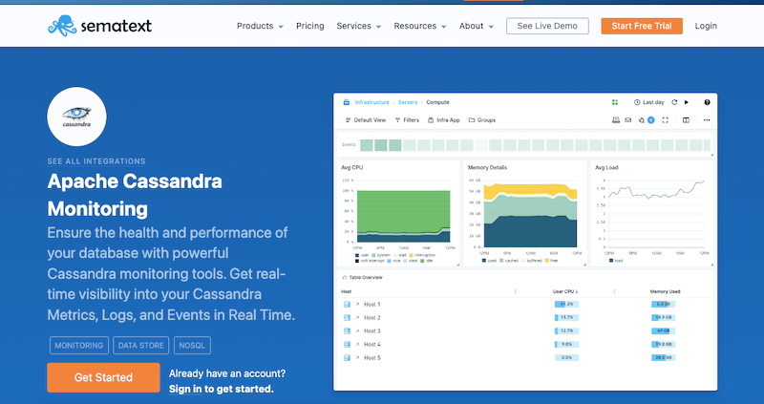Screen dimensions: 764x404
Task: Click the fullscreen expand icon
Action: 665,120
